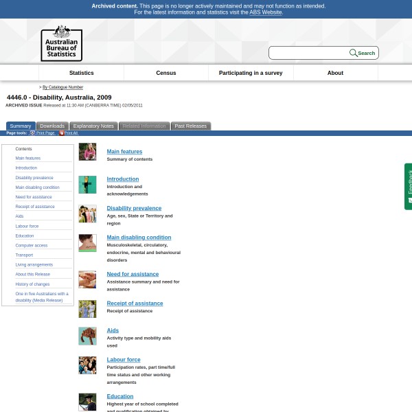The image size is (412, 412).
Task: Click the Disability prevalence thumbnail image
Action: point(87,214)
